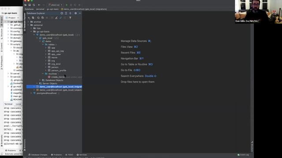
Task: Click the Duplicate data source icon
Action: point(33,18)
